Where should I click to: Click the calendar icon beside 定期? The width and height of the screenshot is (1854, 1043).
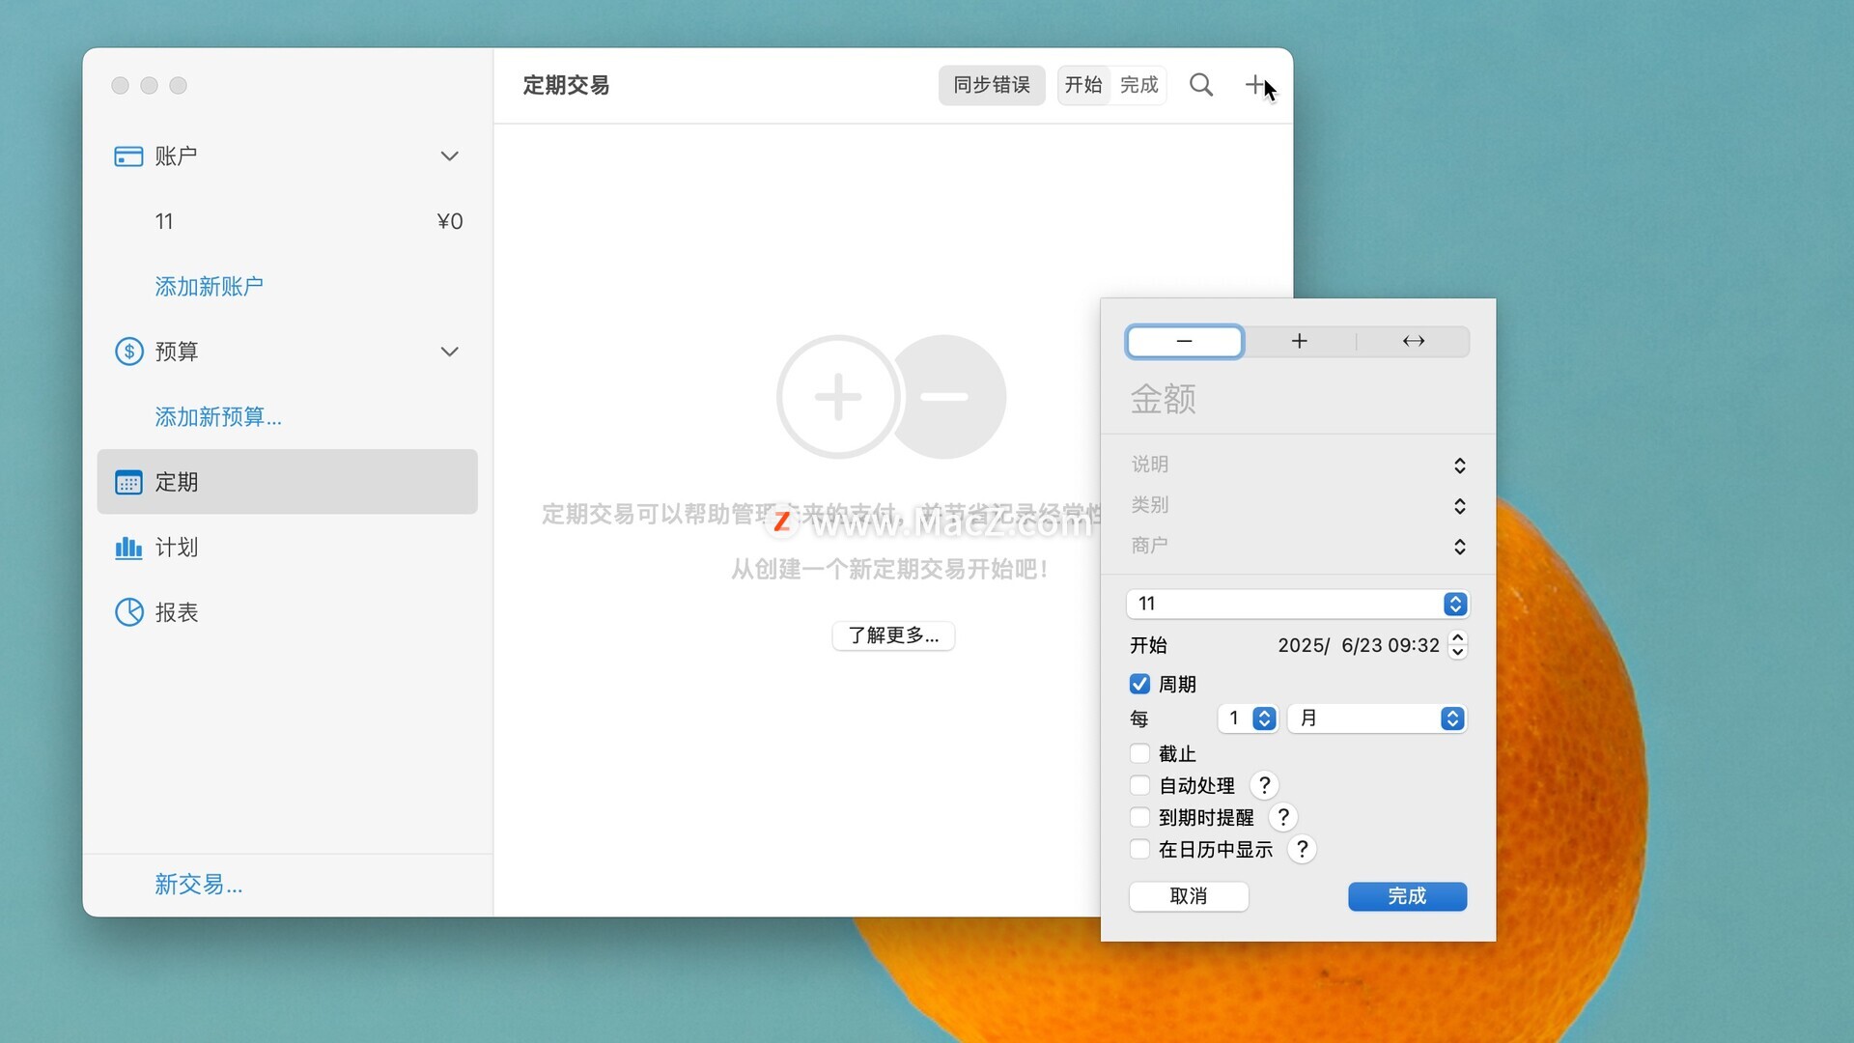pos(128,482)
